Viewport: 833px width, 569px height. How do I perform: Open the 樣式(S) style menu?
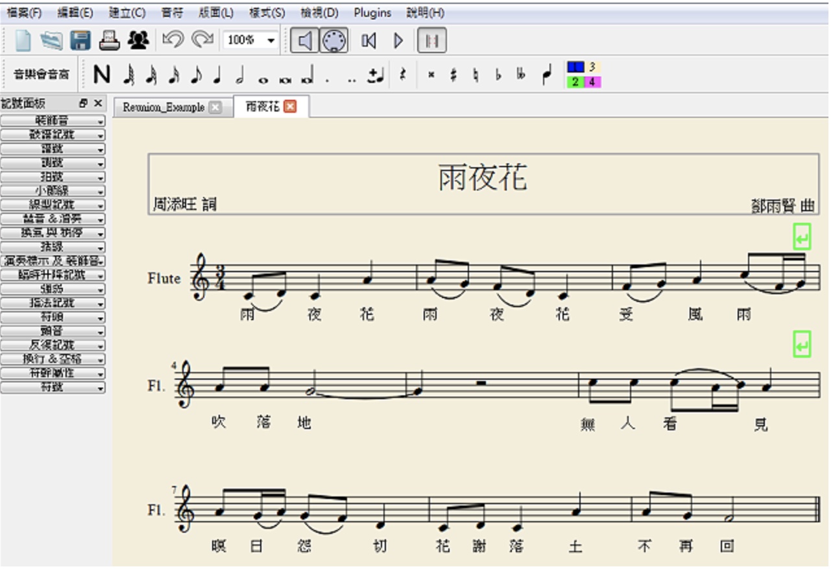pos(267,13)
